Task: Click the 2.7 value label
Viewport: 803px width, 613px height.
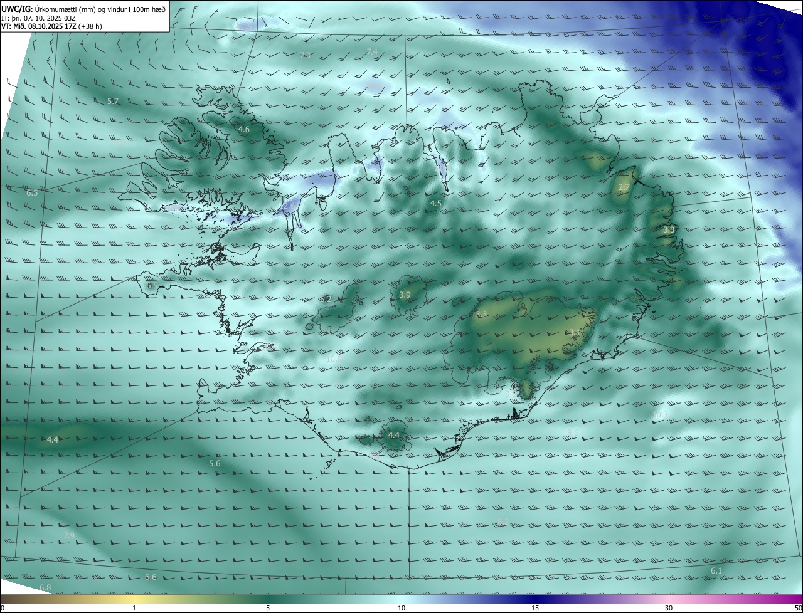Action: tap(624, 187)
